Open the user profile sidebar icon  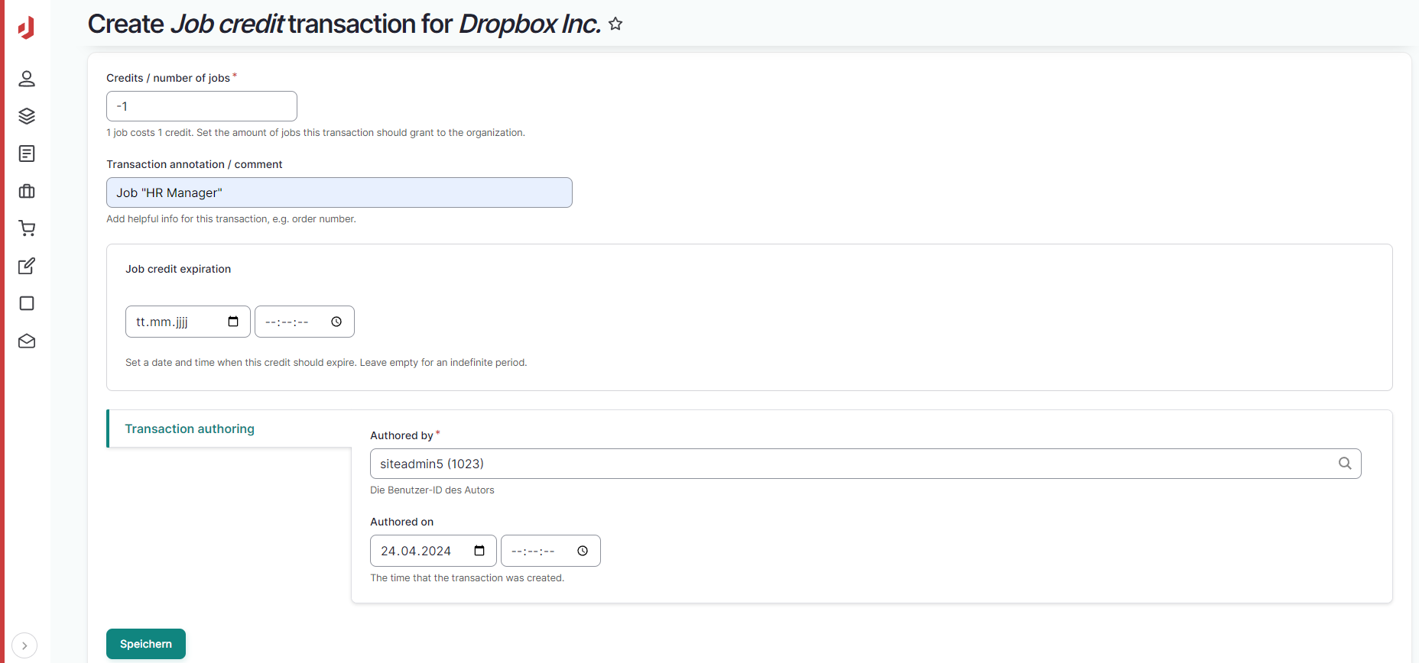(x=27, y=79)
